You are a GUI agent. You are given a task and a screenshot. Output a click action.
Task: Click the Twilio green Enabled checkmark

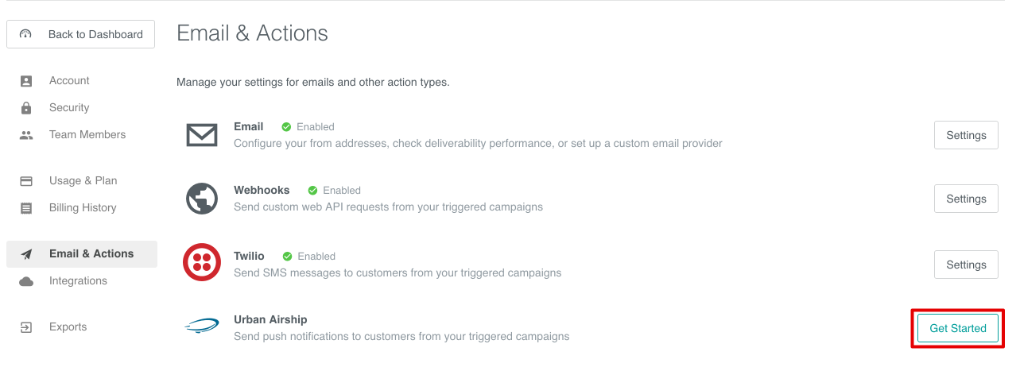pyautogui.click(x=287, y=257)
